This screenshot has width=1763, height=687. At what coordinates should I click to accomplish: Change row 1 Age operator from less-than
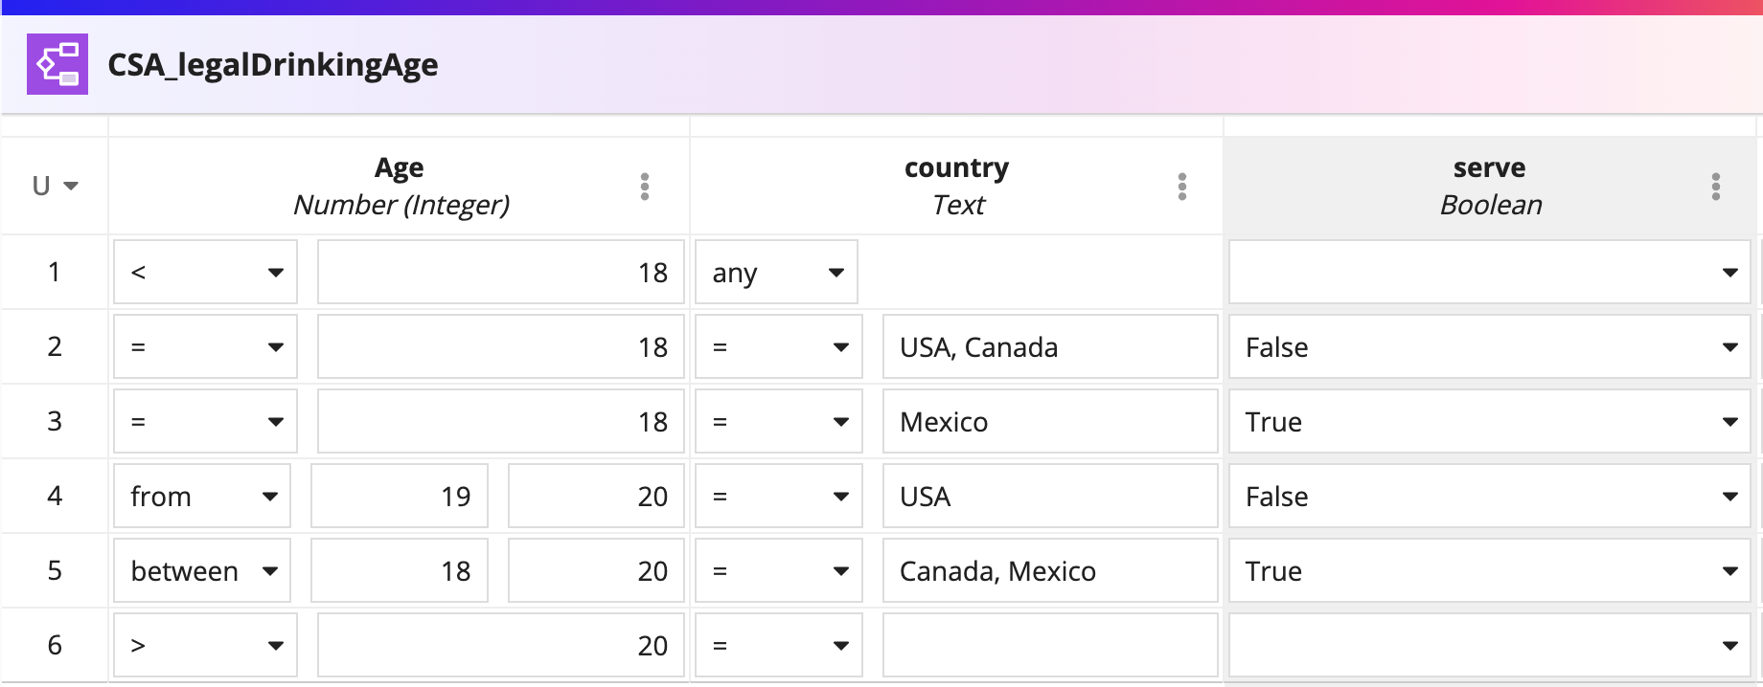[x=205, y=273]
